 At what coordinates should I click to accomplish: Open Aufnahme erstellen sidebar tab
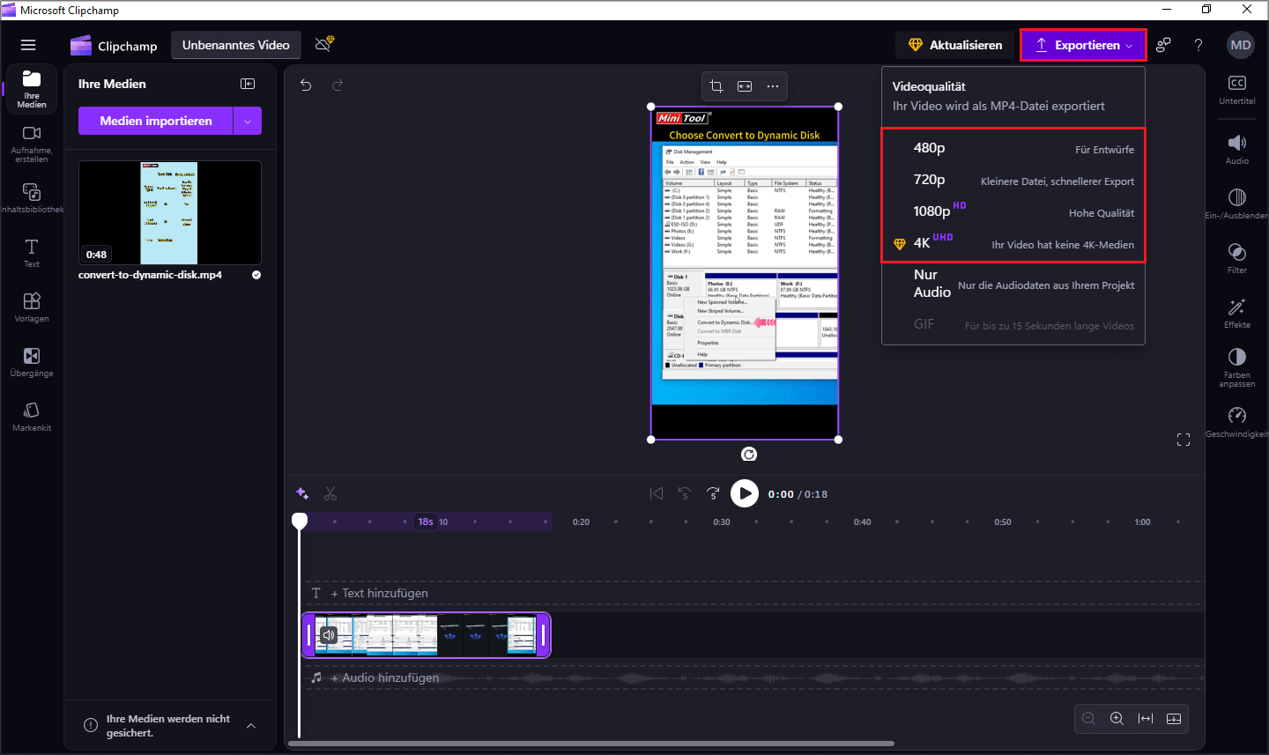point(32,144)
